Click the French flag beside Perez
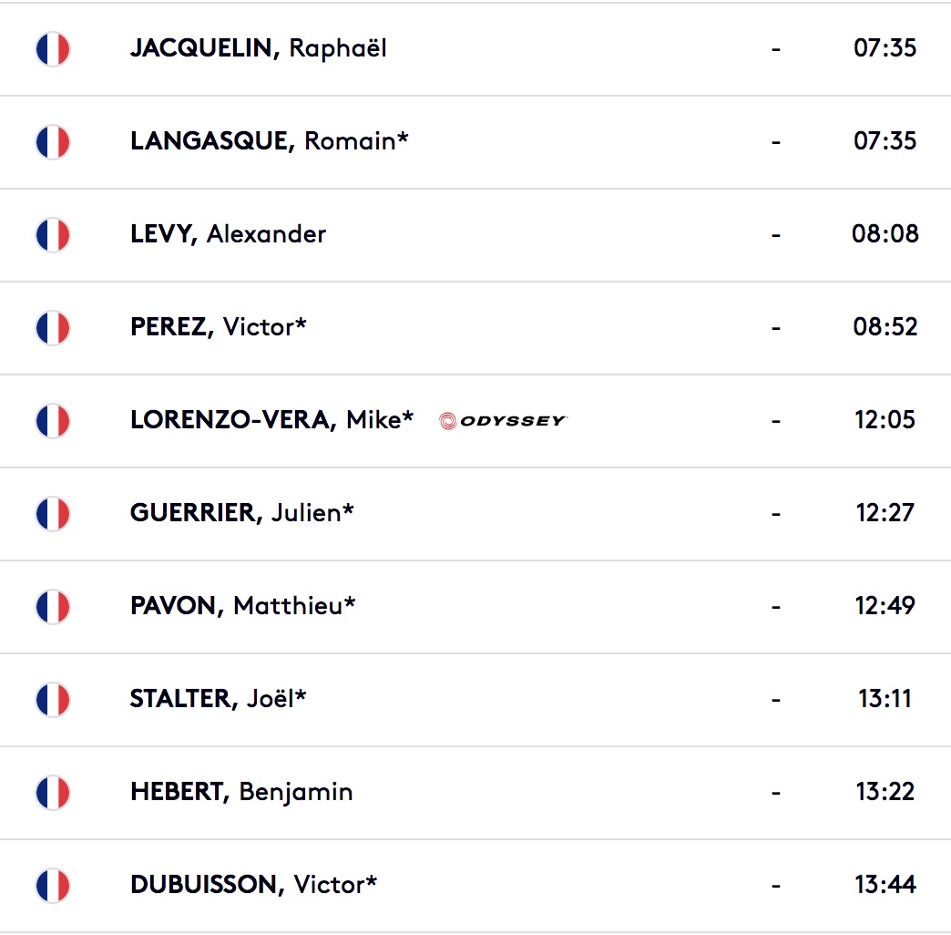Screen dimensions: 951x935 (53, 327)
